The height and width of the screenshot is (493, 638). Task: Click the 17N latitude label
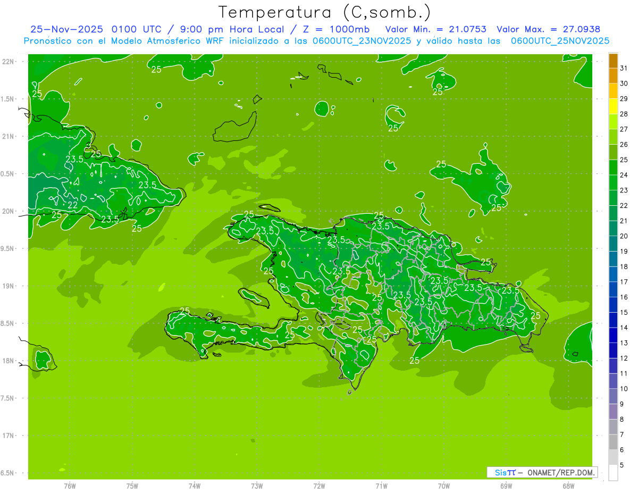9,436
